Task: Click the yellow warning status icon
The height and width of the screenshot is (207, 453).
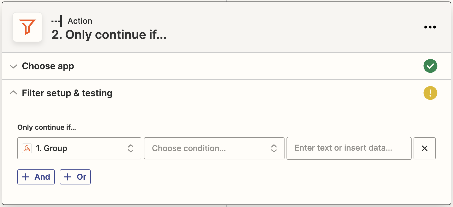Action: (430, 93)
